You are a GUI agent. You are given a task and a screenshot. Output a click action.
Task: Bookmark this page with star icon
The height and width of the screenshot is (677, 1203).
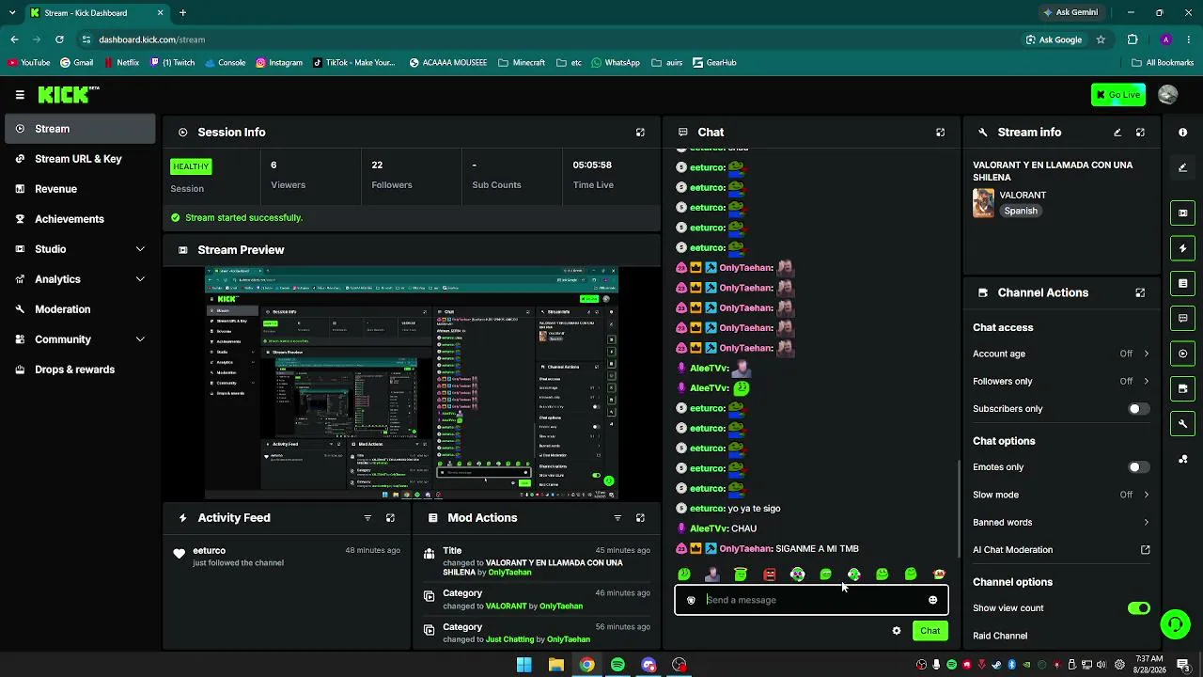click(1101, 39)
